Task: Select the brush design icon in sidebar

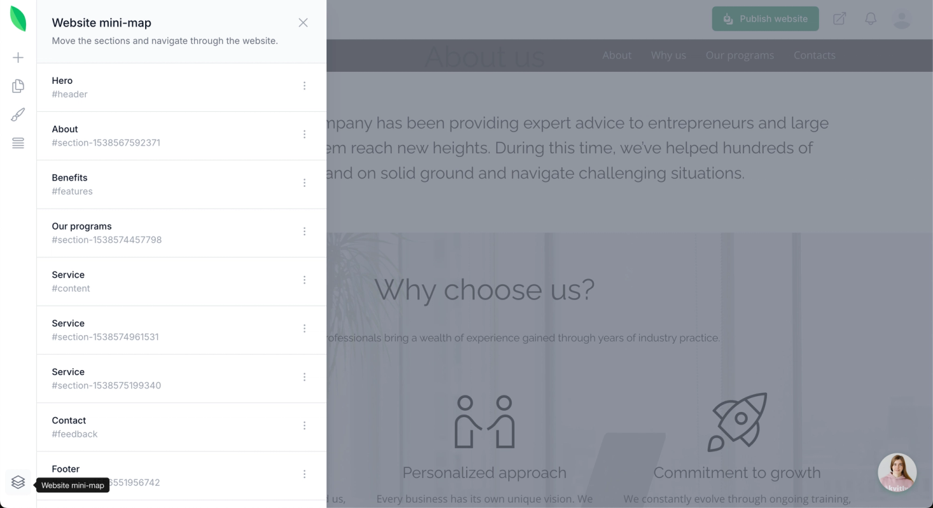Action: pos(18,114)
